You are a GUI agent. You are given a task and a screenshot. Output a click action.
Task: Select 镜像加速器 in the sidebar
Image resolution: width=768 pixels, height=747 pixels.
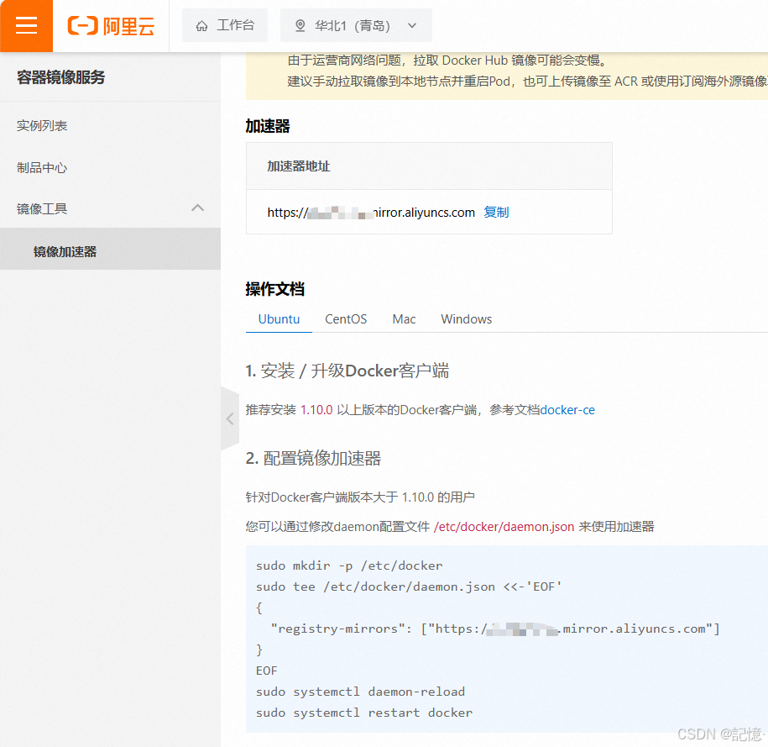pyautogui.click(x=110, y=249)
